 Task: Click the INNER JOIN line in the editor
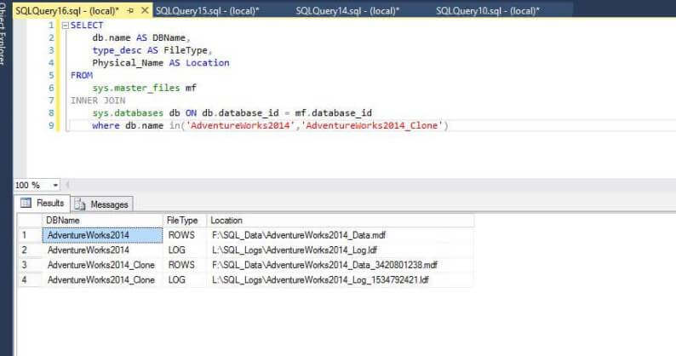click(x=98, y=100)
